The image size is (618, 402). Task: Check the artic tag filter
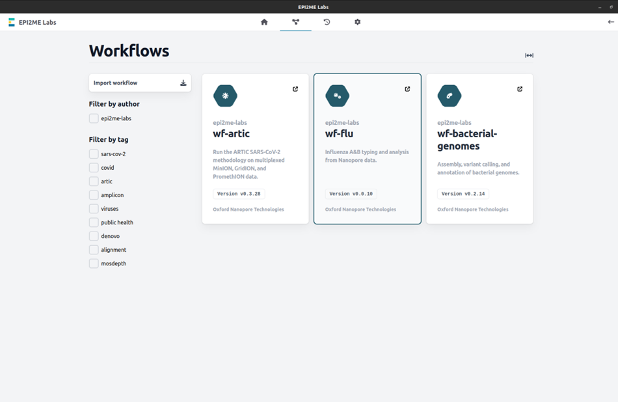[94, 181]
